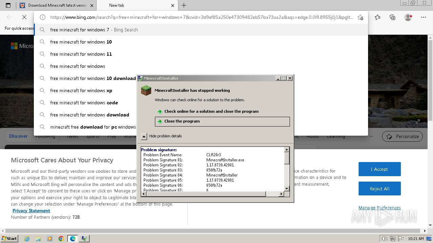Collapse Hide problem details expander
This screenshot has height=243, width=433.
pos(144,136)
